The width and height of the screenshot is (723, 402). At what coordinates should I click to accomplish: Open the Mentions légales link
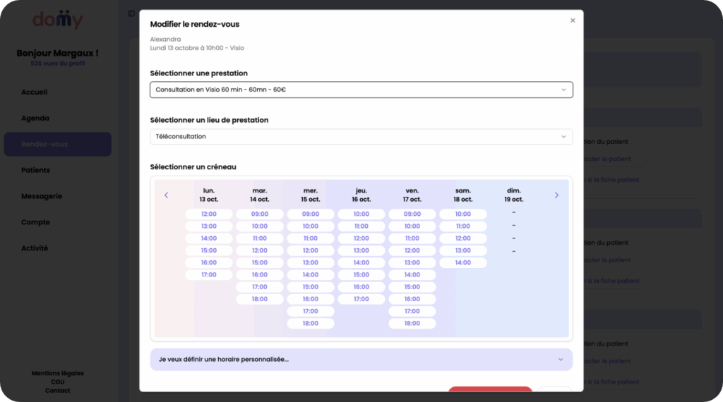tap(57, 373)
